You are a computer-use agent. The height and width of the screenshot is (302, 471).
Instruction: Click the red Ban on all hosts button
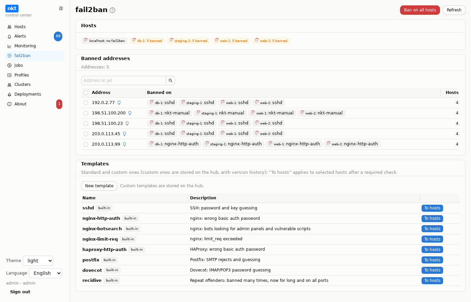pyautogui.click(x=420, y=10)
